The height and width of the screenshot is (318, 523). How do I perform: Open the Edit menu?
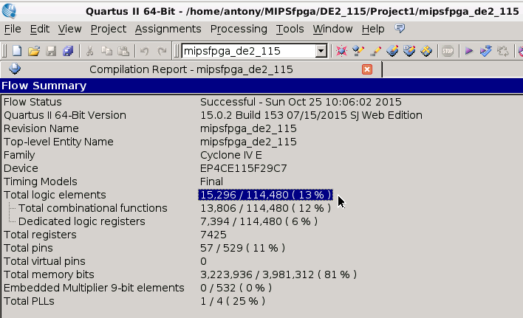tap(40, 29)
